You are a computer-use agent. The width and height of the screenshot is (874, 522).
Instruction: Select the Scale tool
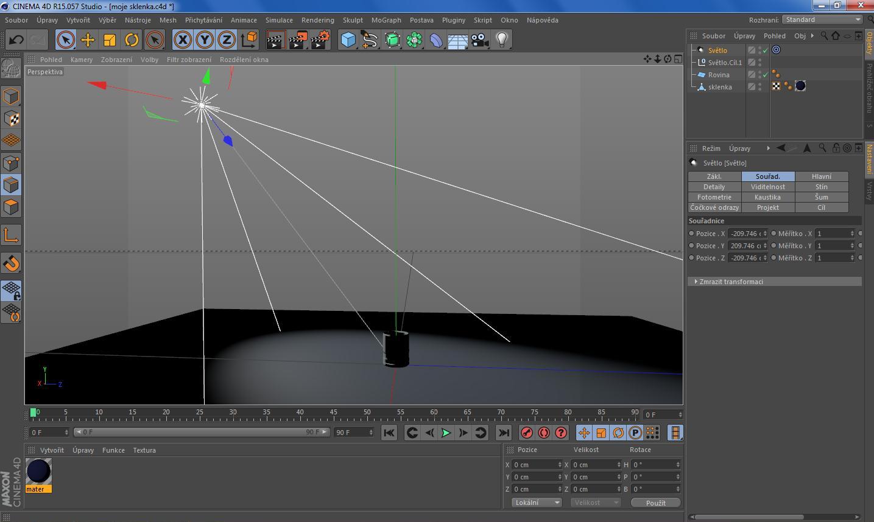coord(110,40)
